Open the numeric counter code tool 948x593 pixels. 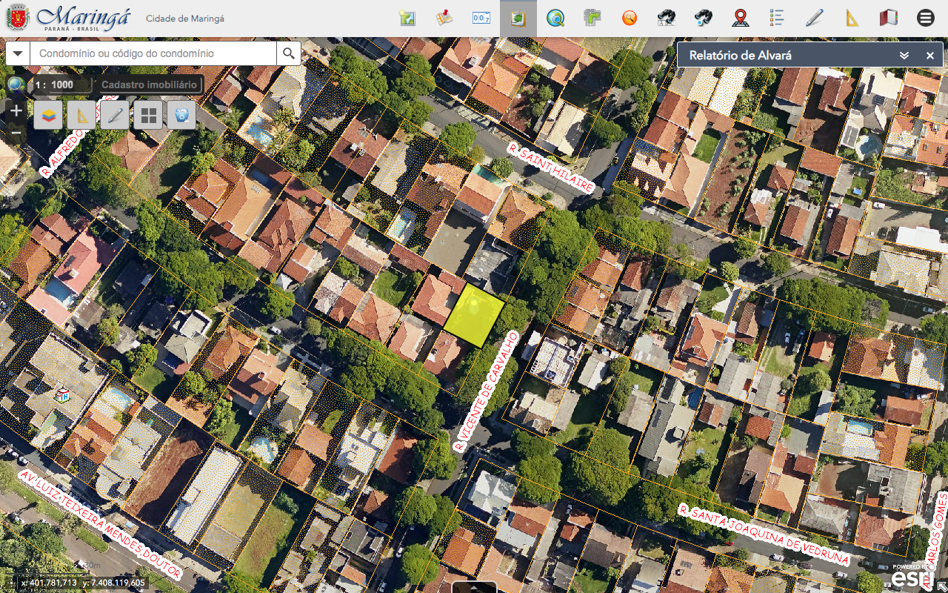[481, 18]
